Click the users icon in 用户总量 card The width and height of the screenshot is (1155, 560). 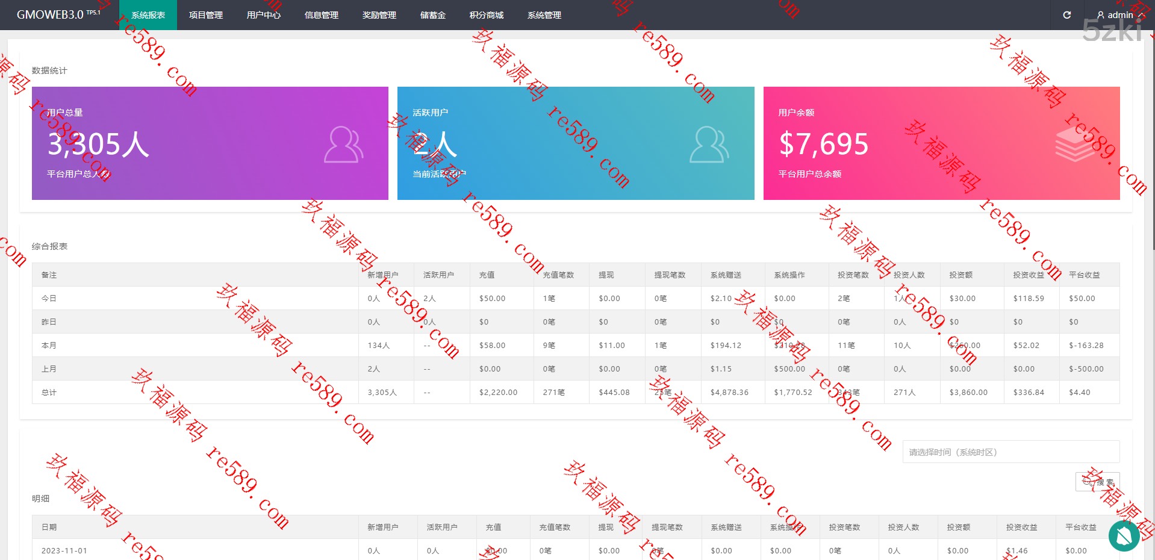(x=343, y=145)
